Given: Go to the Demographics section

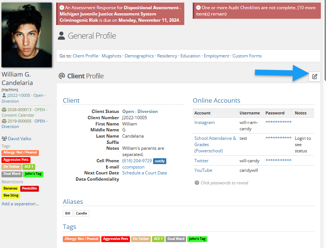Looking at the screenshot, I should click(x=139, y=56).
